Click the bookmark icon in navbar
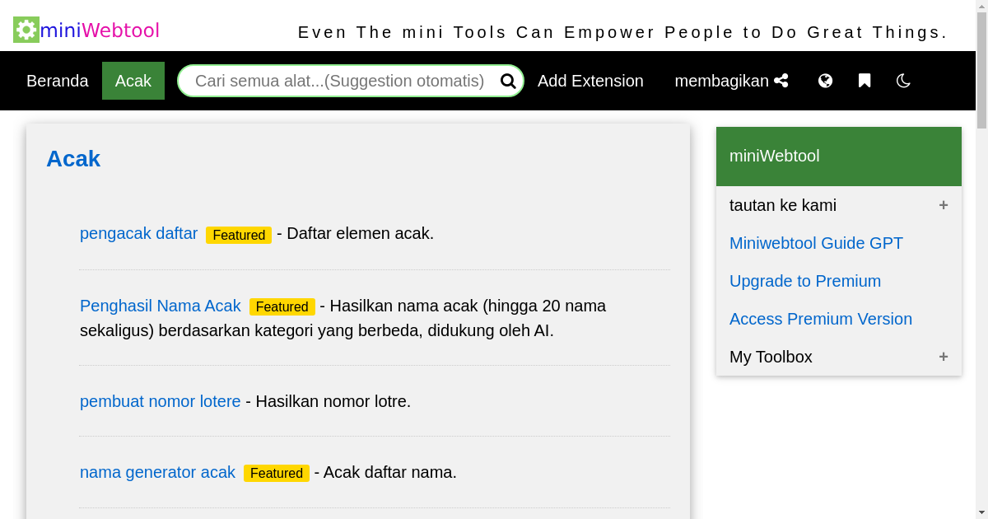Screen dimensions: 988x519 tap(864, 81)
